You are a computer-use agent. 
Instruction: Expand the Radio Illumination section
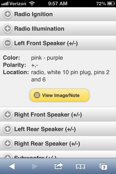click(58, 28)
